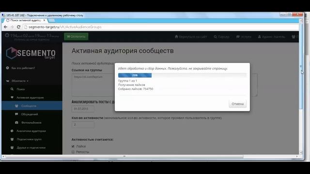Image resolution: width=310 pixels, height=174 pixels.
Task: Click the heading 'Активная аудитория сообществ'
Action: click(123, 51)
